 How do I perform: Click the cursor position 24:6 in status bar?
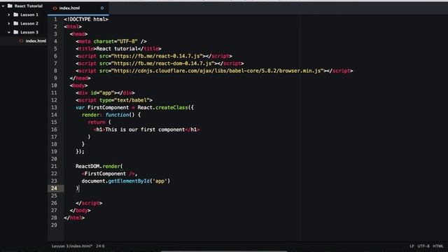[100, 246]
